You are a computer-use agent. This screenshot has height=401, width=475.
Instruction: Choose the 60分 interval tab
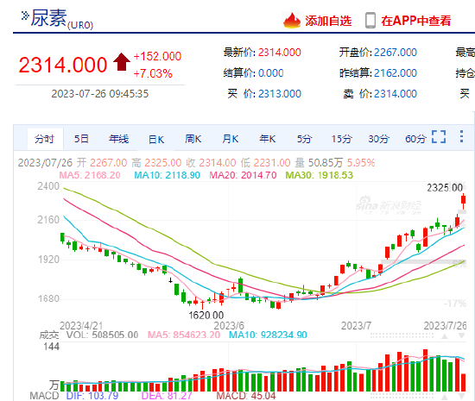click(x=415, y=139)
